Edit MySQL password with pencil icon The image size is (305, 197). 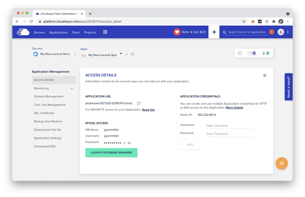pyautogui.click(x=124, y=143)
